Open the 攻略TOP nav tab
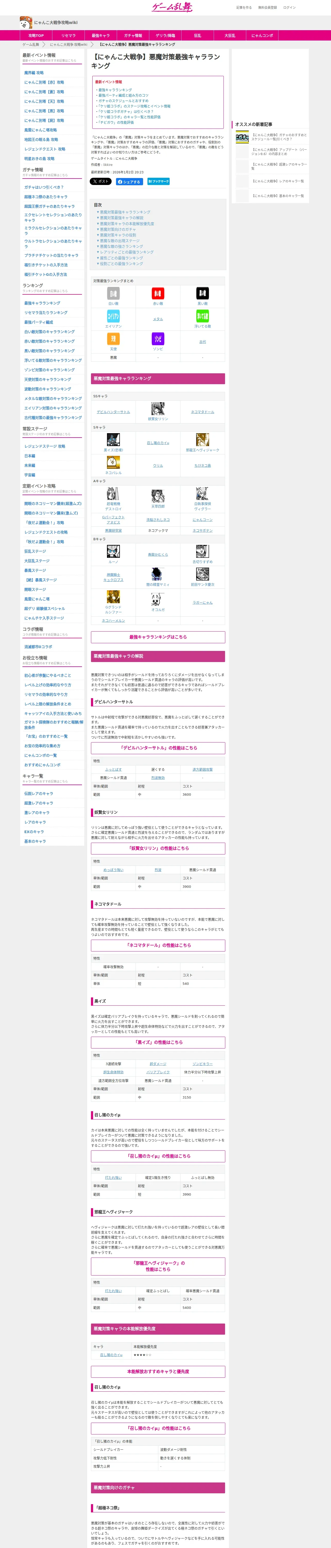The image size is (331, 1548). tap(36, 35)
